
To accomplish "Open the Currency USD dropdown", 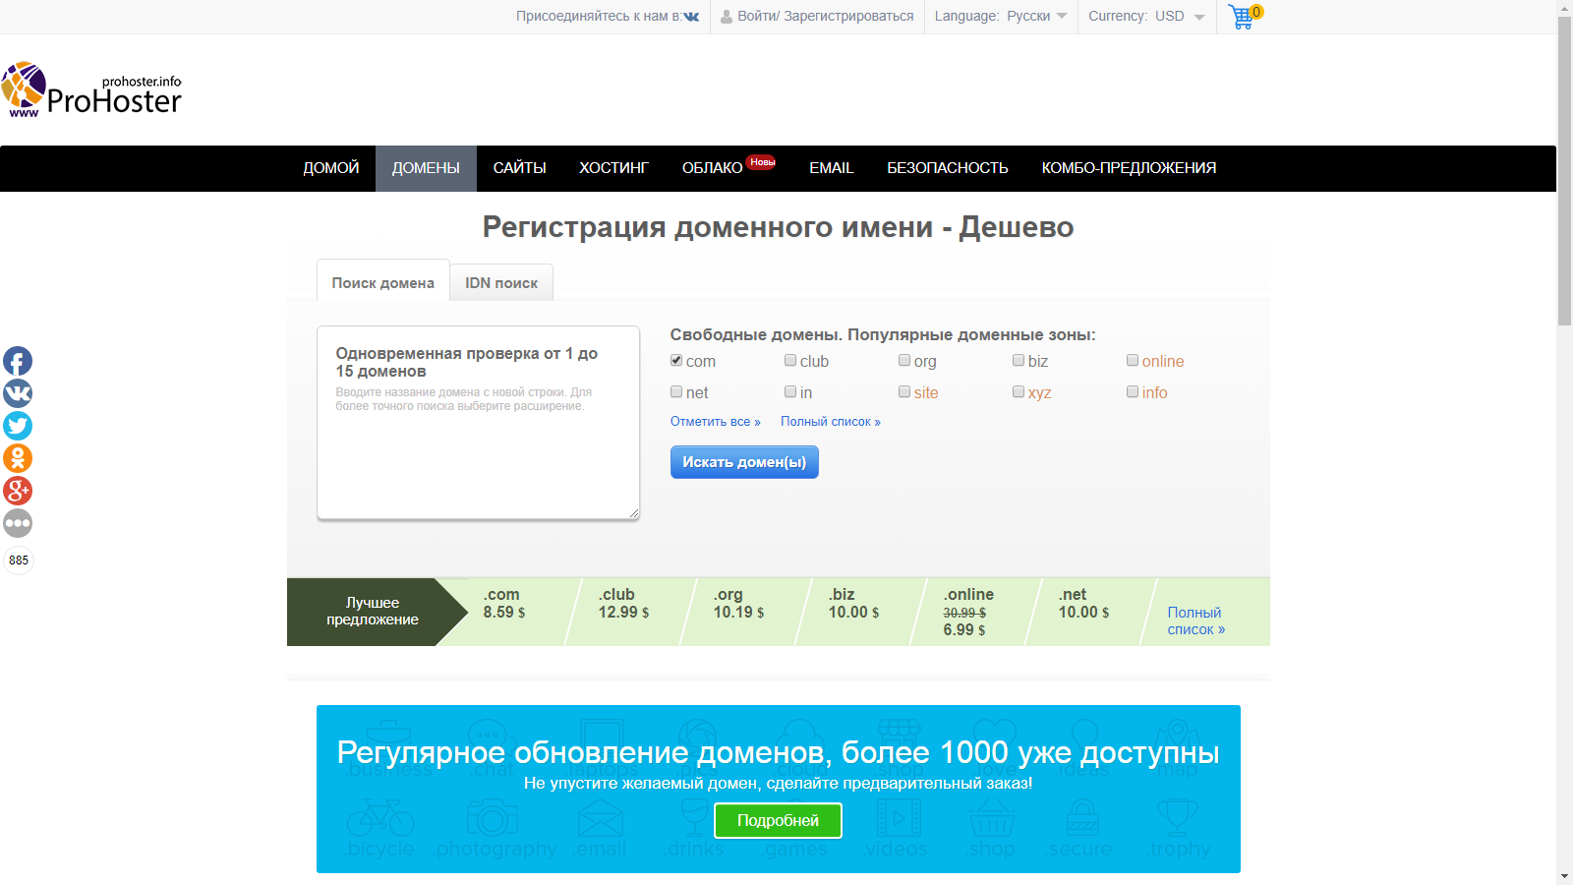I will pyautogui.click(x=1146, y=17).
